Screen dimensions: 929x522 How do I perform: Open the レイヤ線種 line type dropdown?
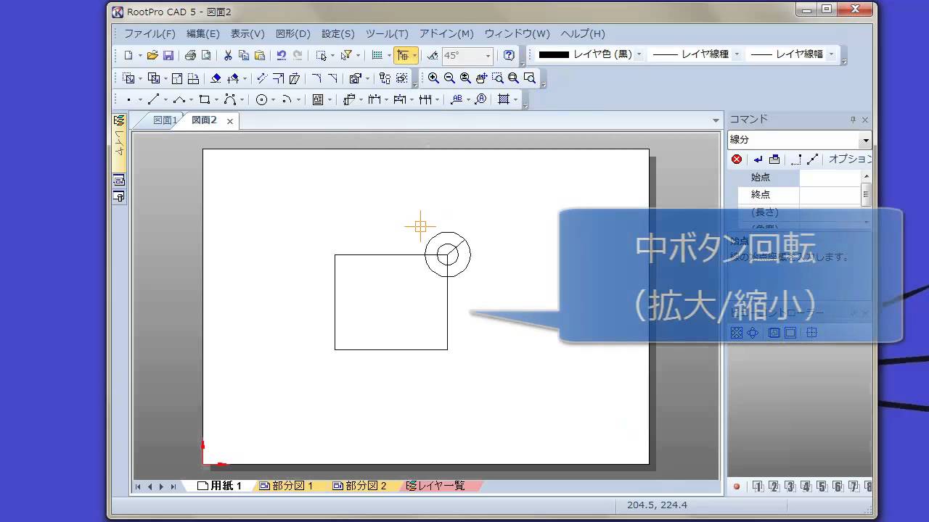737,54
